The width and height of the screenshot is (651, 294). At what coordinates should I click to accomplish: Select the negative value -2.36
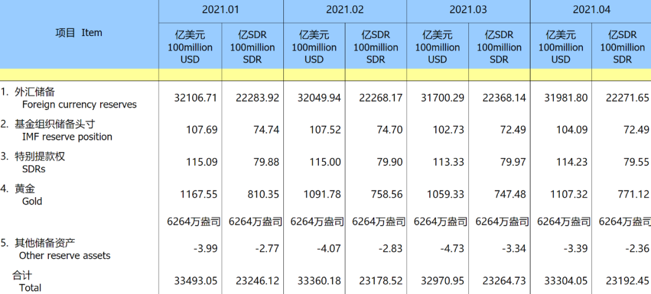click(x=637, y=249)
